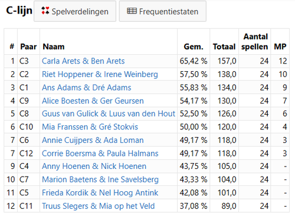295x213 pixels.
Task: Click the Totaal column header
Action: (224, 46)
